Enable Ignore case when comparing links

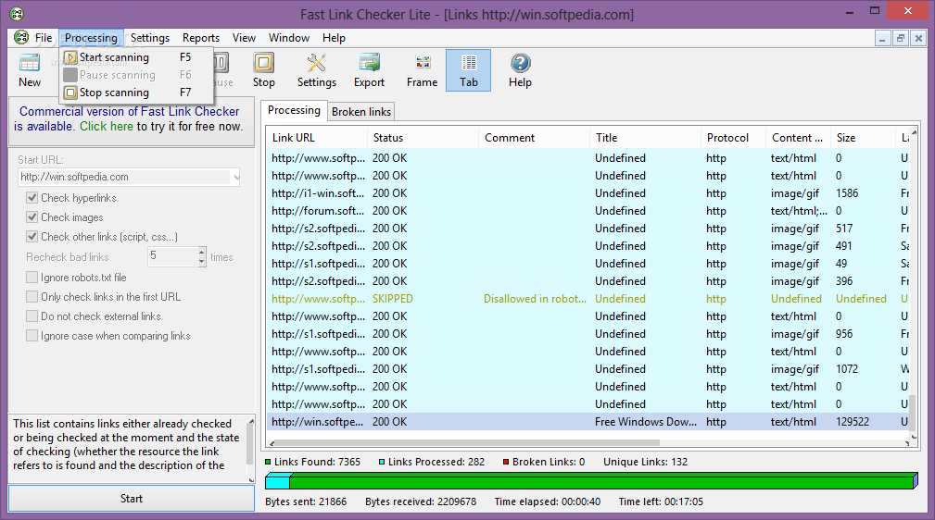click(x=32, y=336)
